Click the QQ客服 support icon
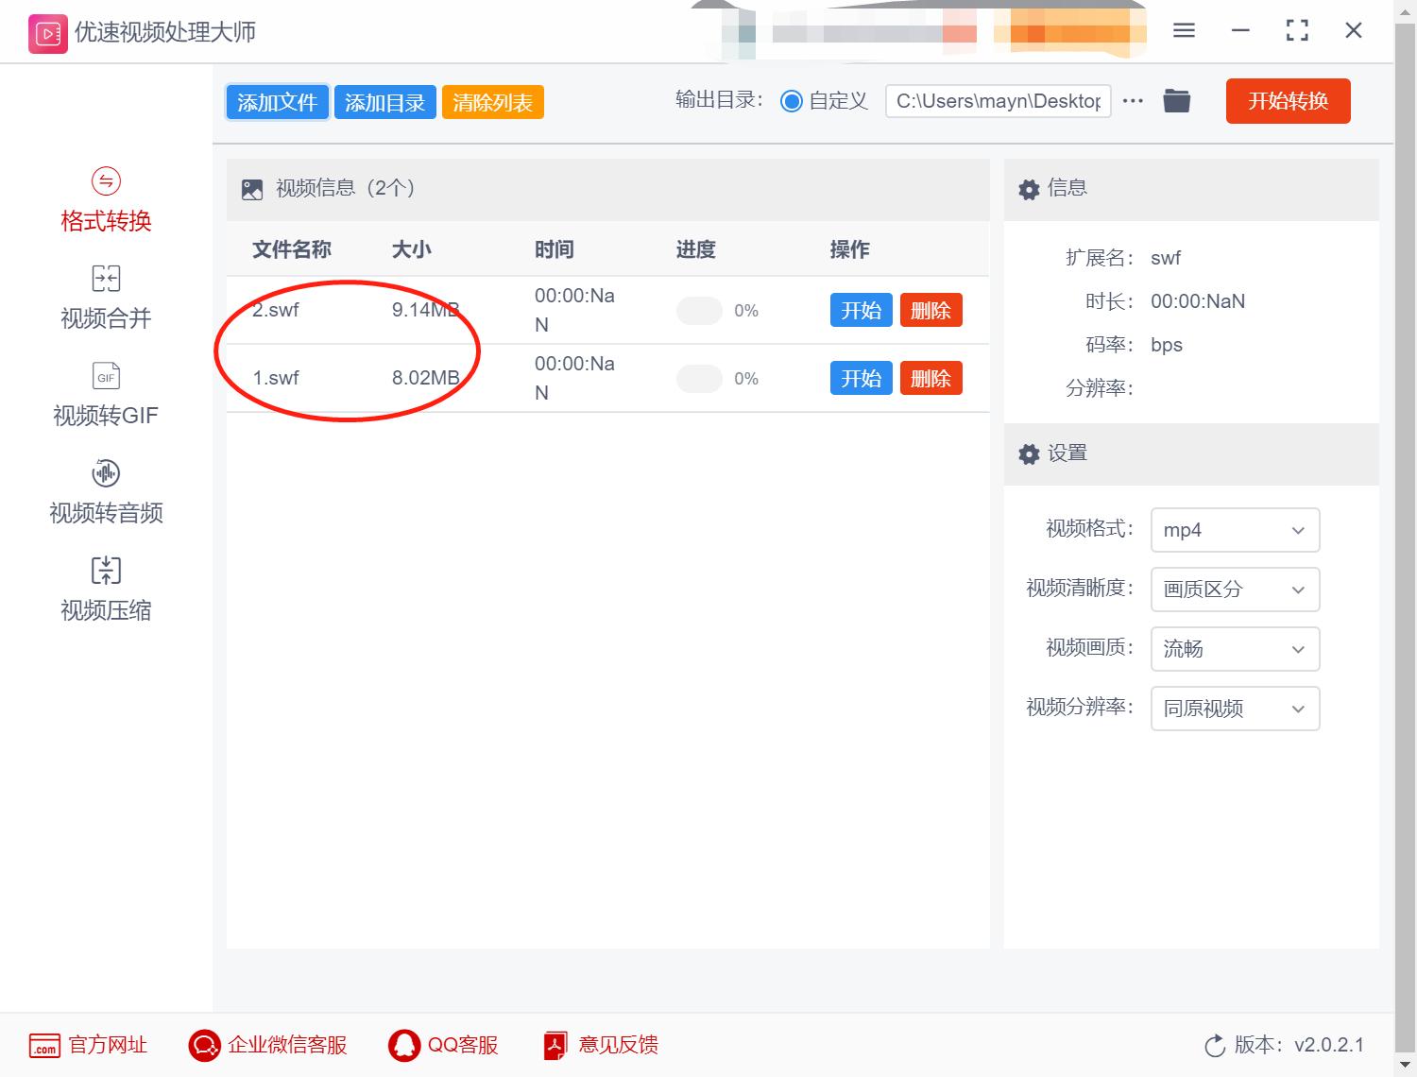This screenshot has width=1417, height=1077. (x=405, y=1045)
